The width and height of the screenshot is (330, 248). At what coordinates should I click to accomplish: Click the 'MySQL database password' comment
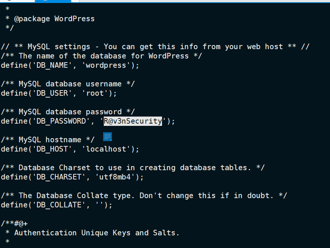coord(68,112)
